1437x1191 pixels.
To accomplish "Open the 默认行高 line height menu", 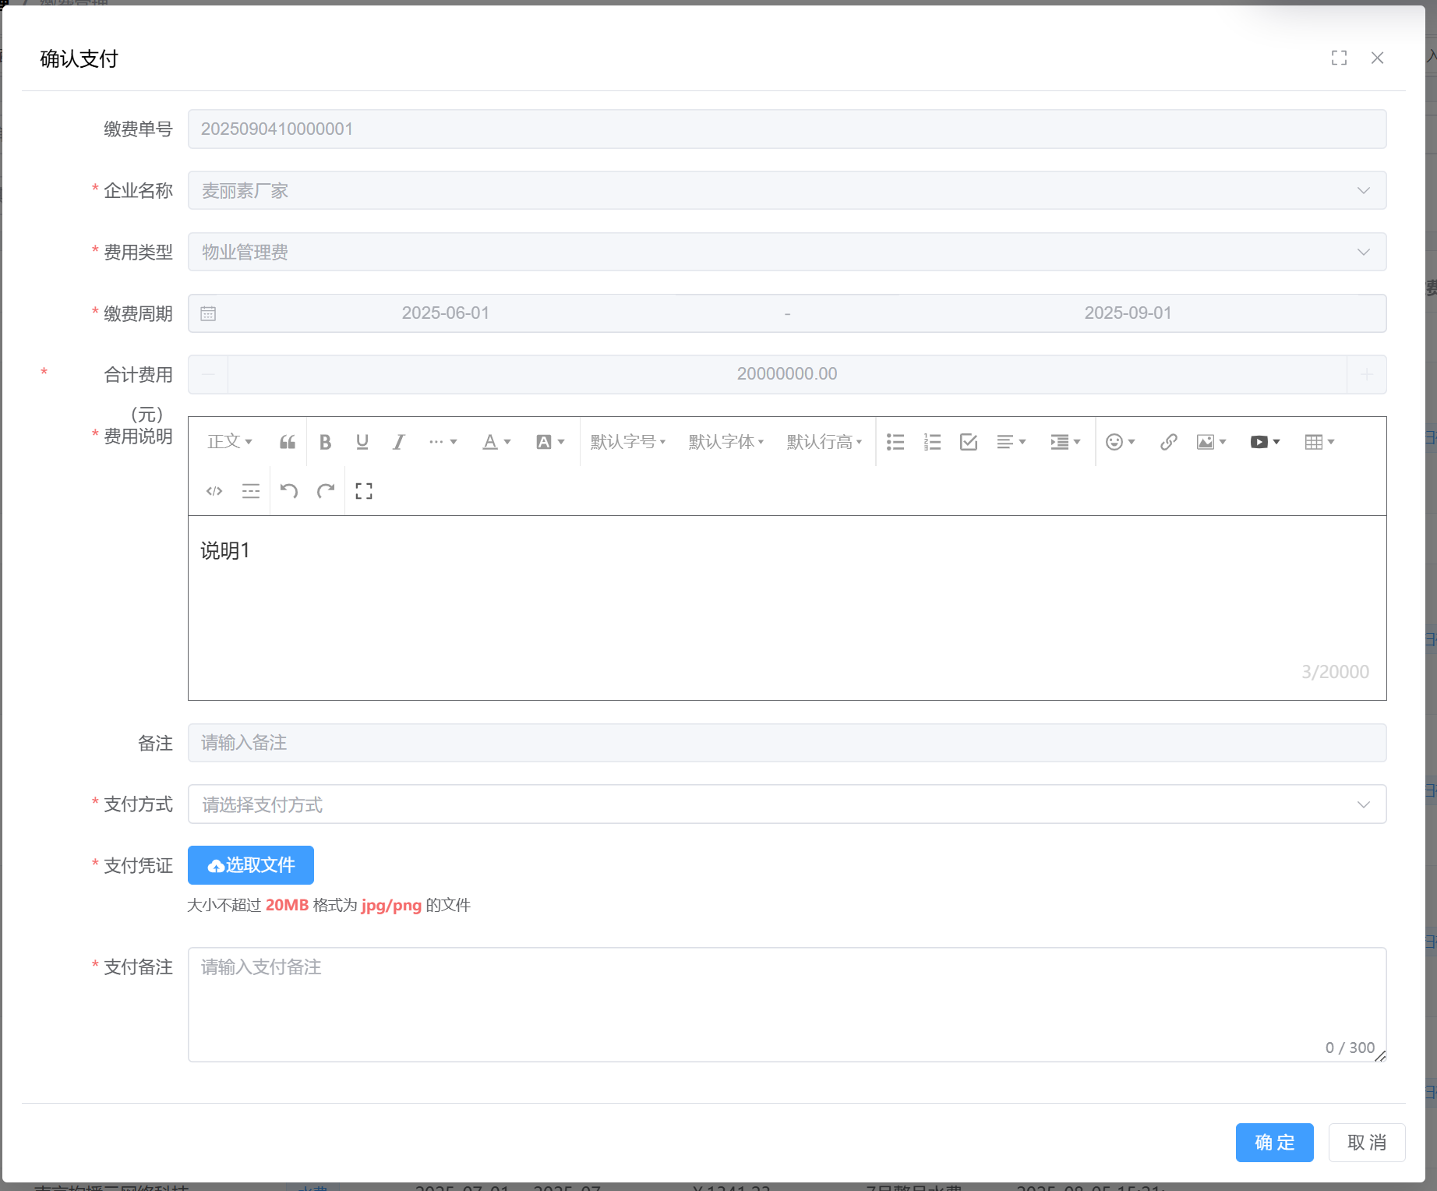I will pyautogui.click(x=824, y=442).
